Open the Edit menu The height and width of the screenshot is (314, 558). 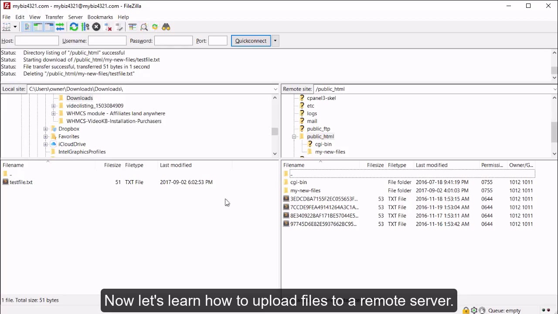coord(20,17)
